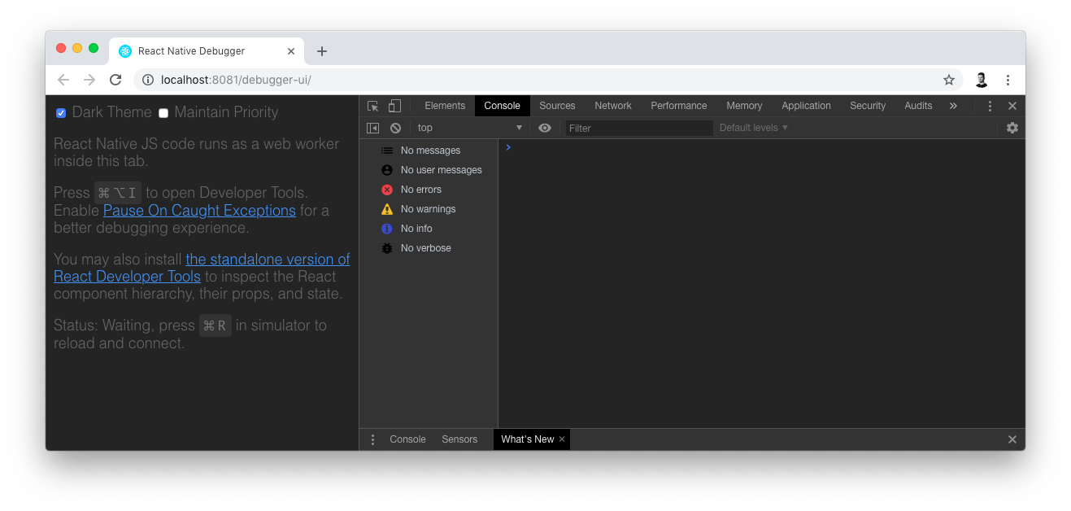Switch to the Network tab
Viewport: 1071px width, 511px height.
coord(612,106)
